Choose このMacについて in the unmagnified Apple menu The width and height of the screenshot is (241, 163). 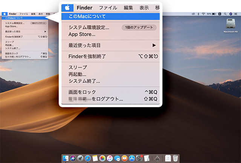click(25, 18)
